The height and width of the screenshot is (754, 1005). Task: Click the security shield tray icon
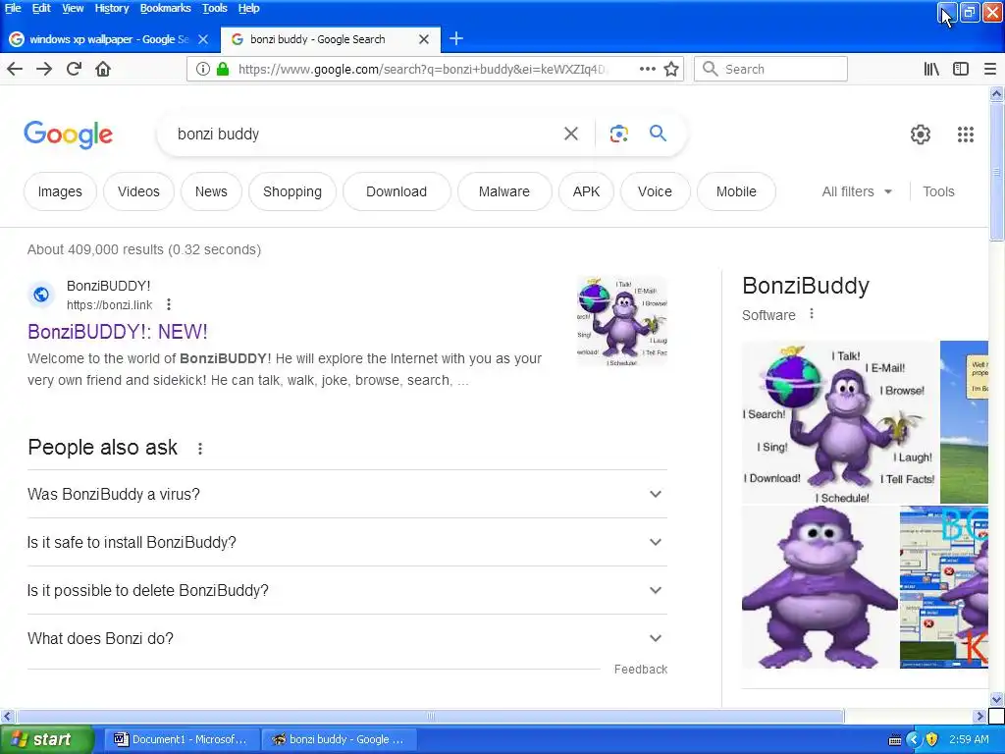(x=932, y=739)
